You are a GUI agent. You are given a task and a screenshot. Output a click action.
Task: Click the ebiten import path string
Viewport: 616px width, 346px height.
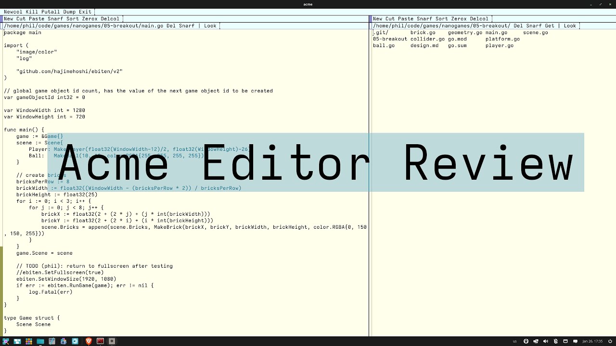pyautogui.click(x=69, y=71)
